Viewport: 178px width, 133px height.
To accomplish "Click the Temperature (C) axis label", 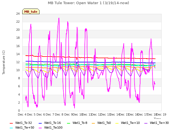I will click(4, 62).
